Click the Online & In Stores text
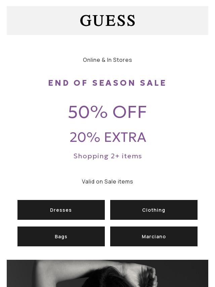This screenshot has height=287, width=215. [107, 60]
